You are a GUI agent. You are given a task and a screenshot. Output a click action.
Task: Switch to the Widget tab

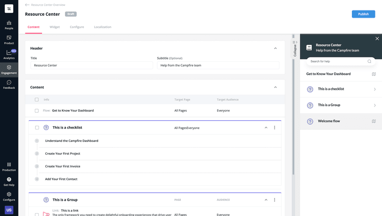(x=54, y=27)
